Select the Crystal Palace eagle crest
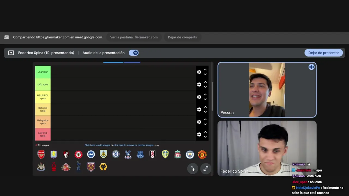Screen dimensions: 349x196 pyautogui.click(x=128, y=155)
